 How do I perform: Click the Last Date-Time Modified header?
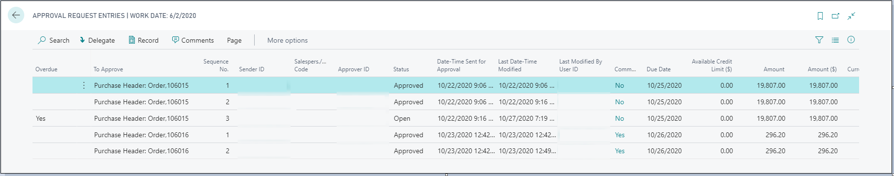(518, 65)
